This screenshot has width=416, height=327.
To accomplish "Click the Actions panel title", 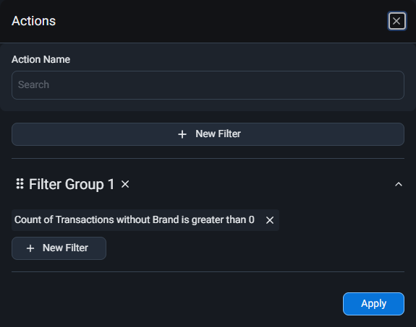I will [x=34, y=21].
